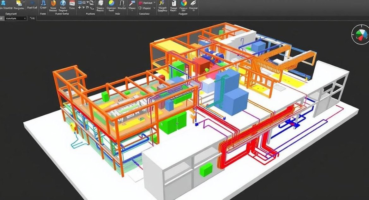The width and height of the screenshot is (369, 200).
Task: Click the yellow star pen ribbon icon
Action: tap(162, 3)
